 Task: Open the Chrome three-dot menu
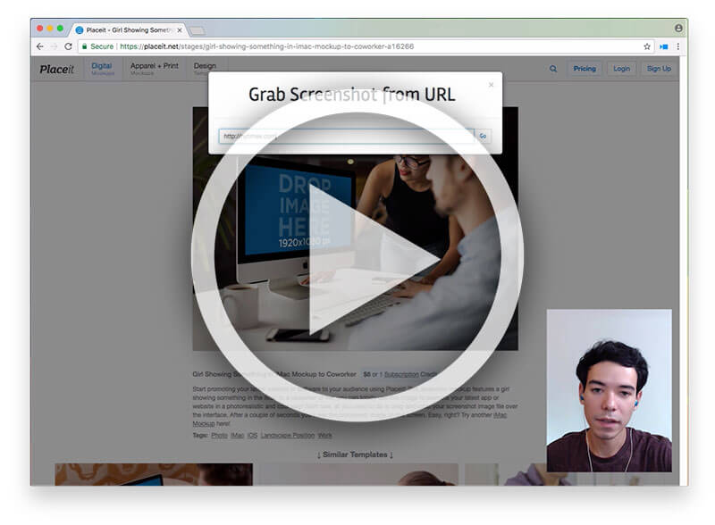(x=678, y=46)
